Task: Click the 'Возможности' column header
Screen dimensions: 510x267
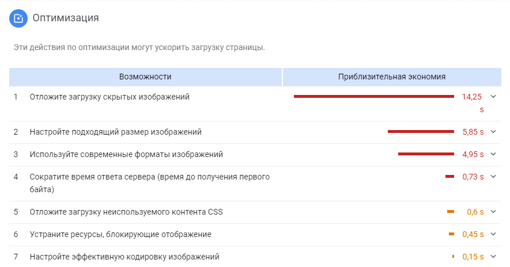Action: (x=145, y=77)
